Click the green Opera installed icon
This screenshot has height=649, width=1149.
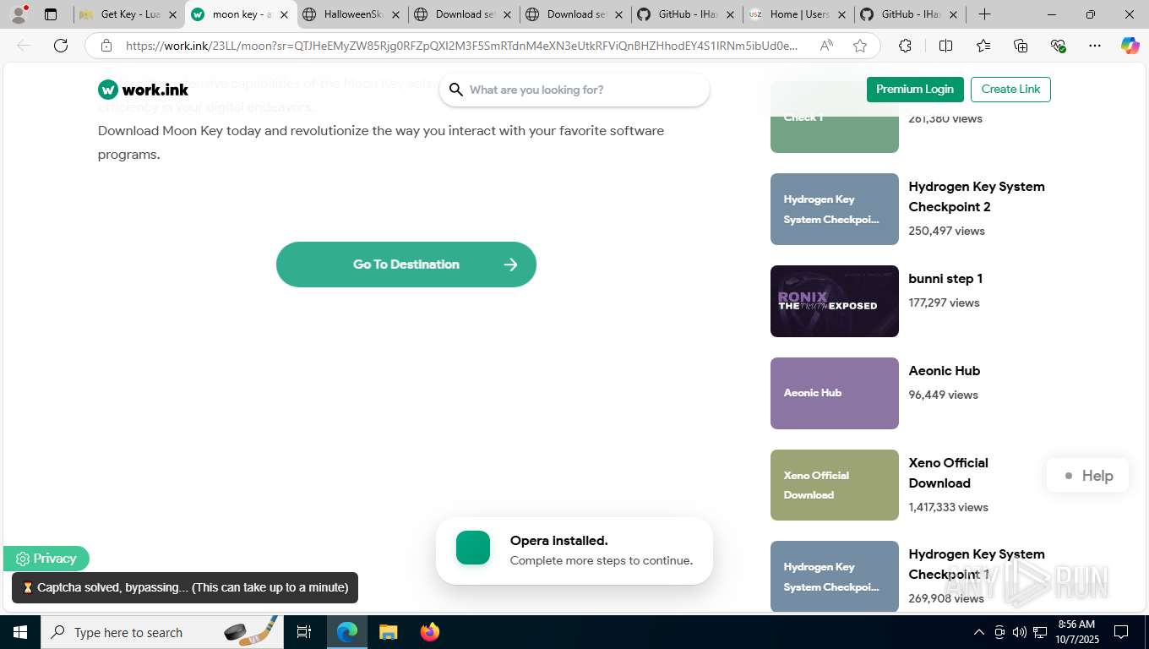pos(473,548)
